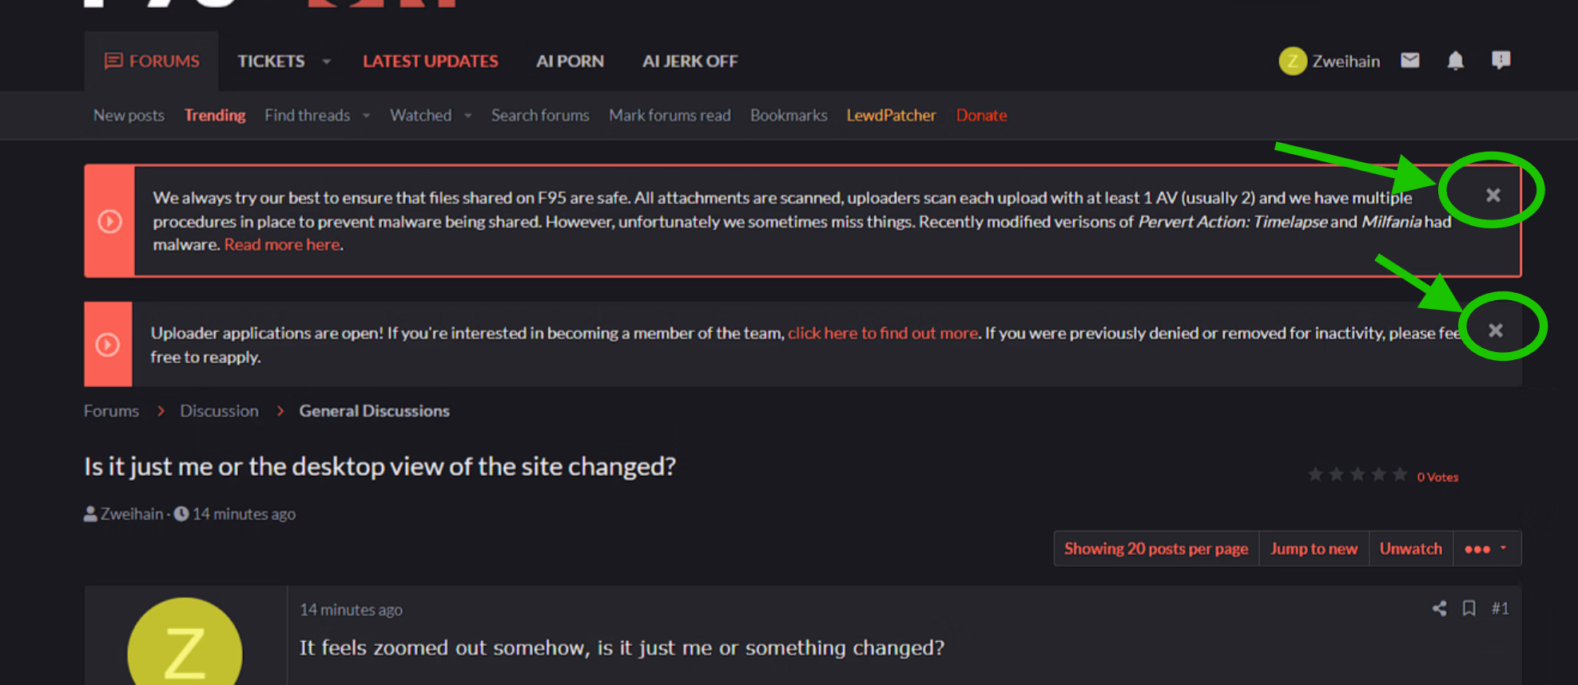Follow the 'Read more here' link
Image resolution: width=1578 pixels, height=685 pixels.
281,245
